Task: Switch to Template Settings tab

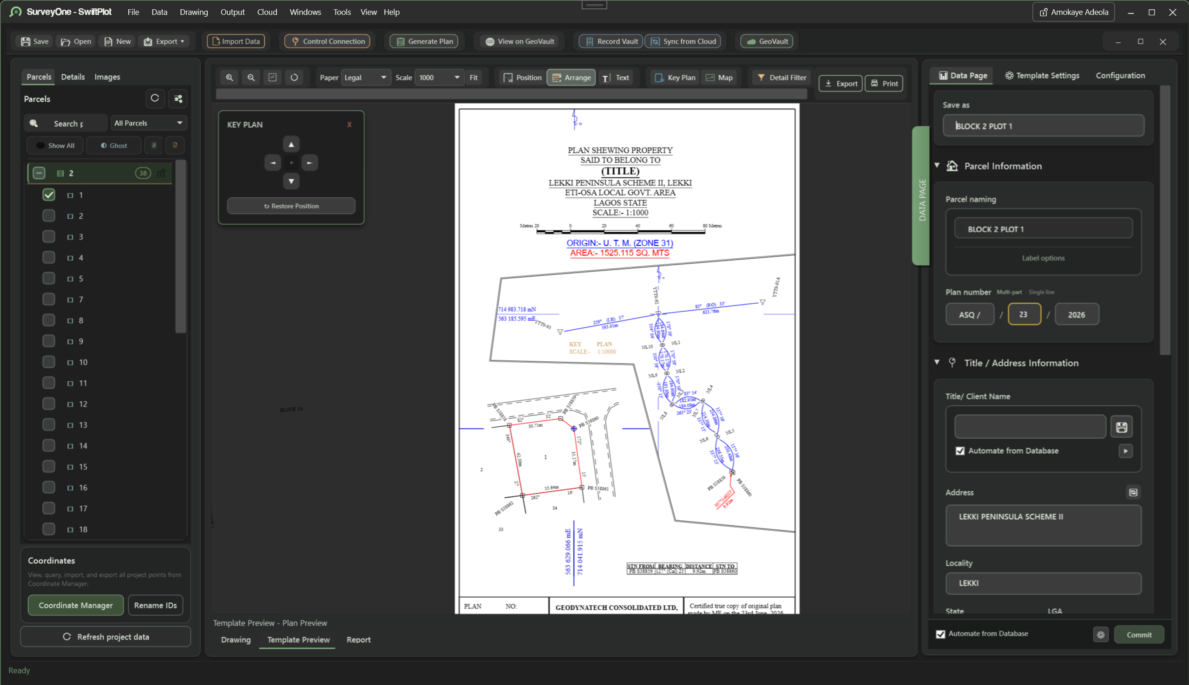Action: [1042, 75]
